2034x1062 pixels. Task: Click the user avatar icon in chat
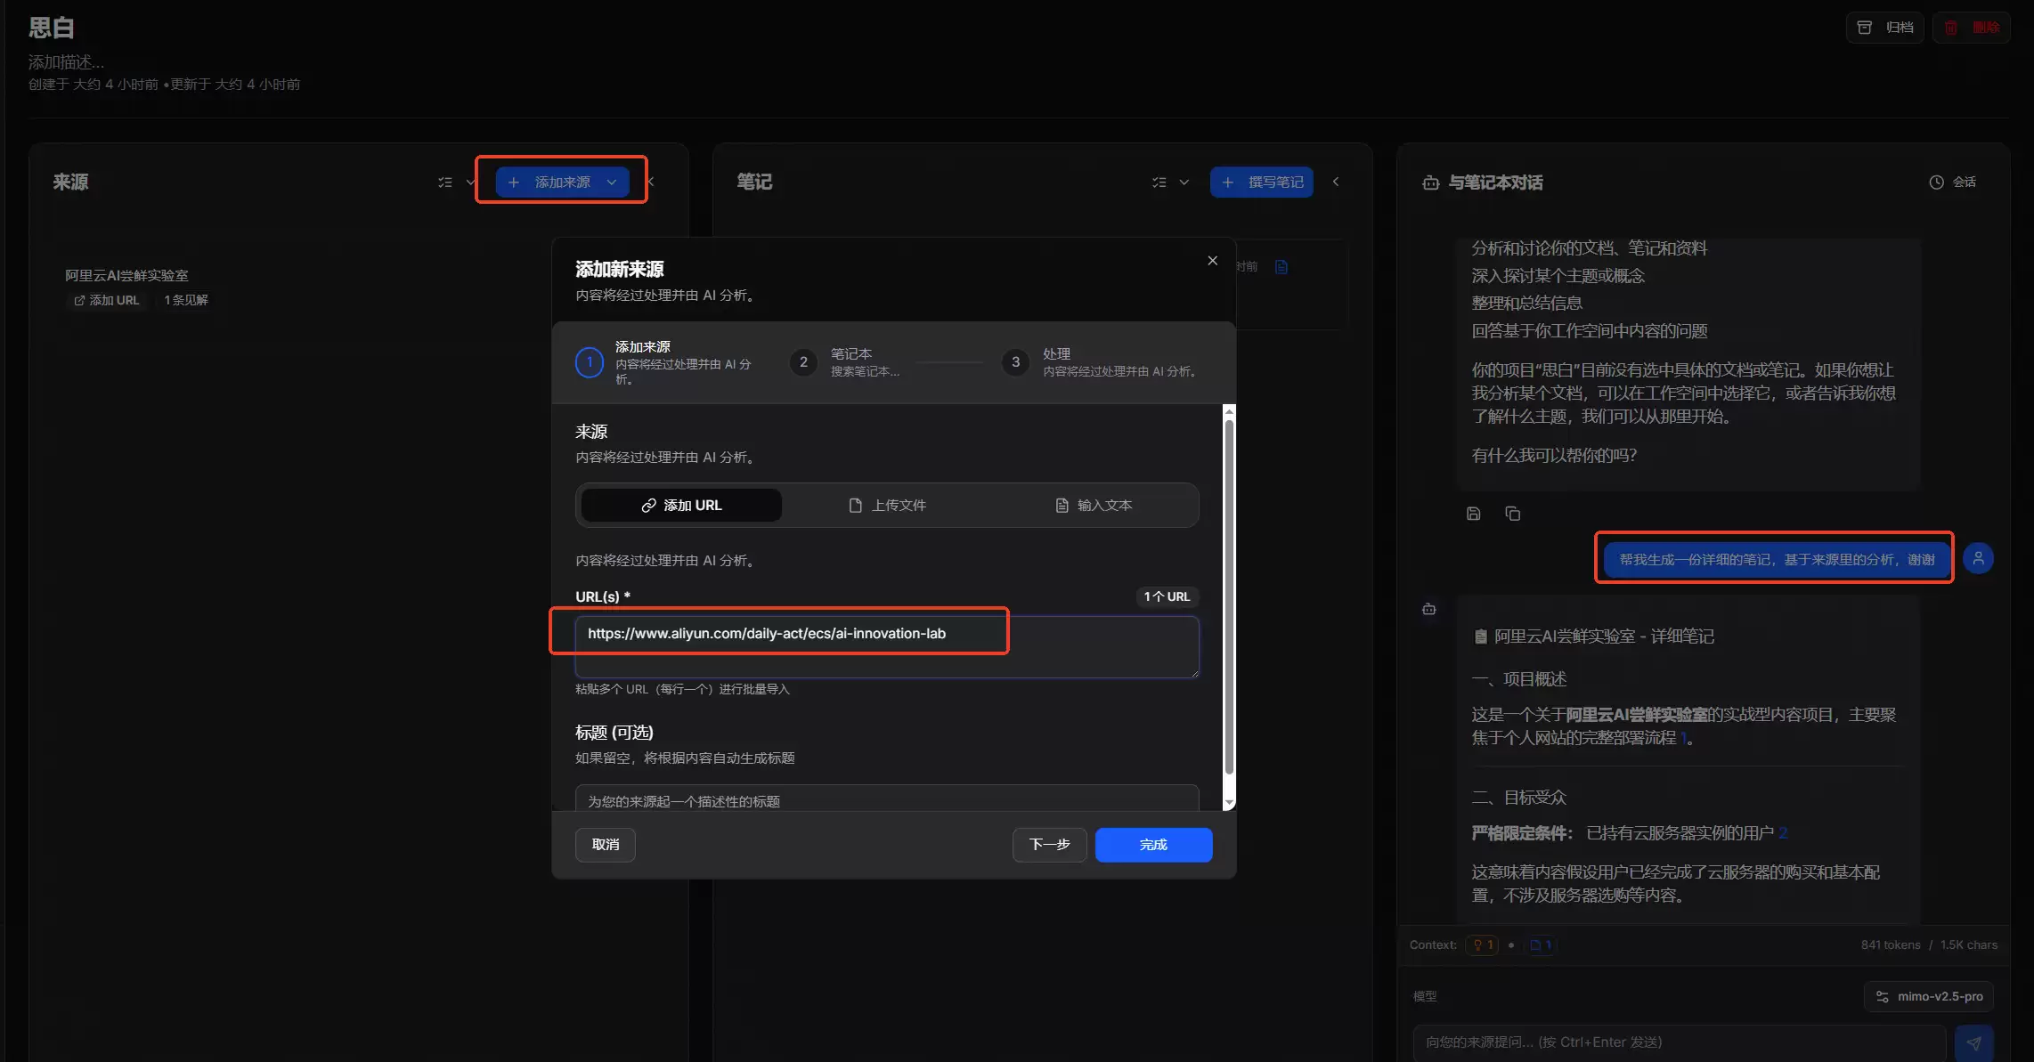coord(1978,558)
